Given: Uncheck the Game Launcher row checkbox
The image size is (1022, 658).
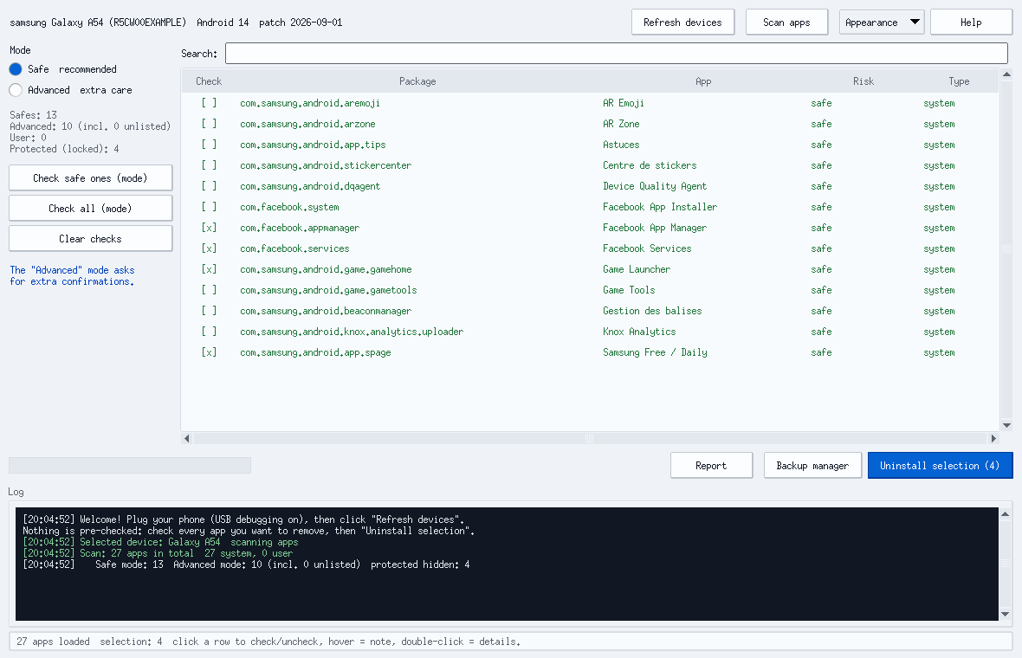Looking at the screenshot, I should (209, 269).
